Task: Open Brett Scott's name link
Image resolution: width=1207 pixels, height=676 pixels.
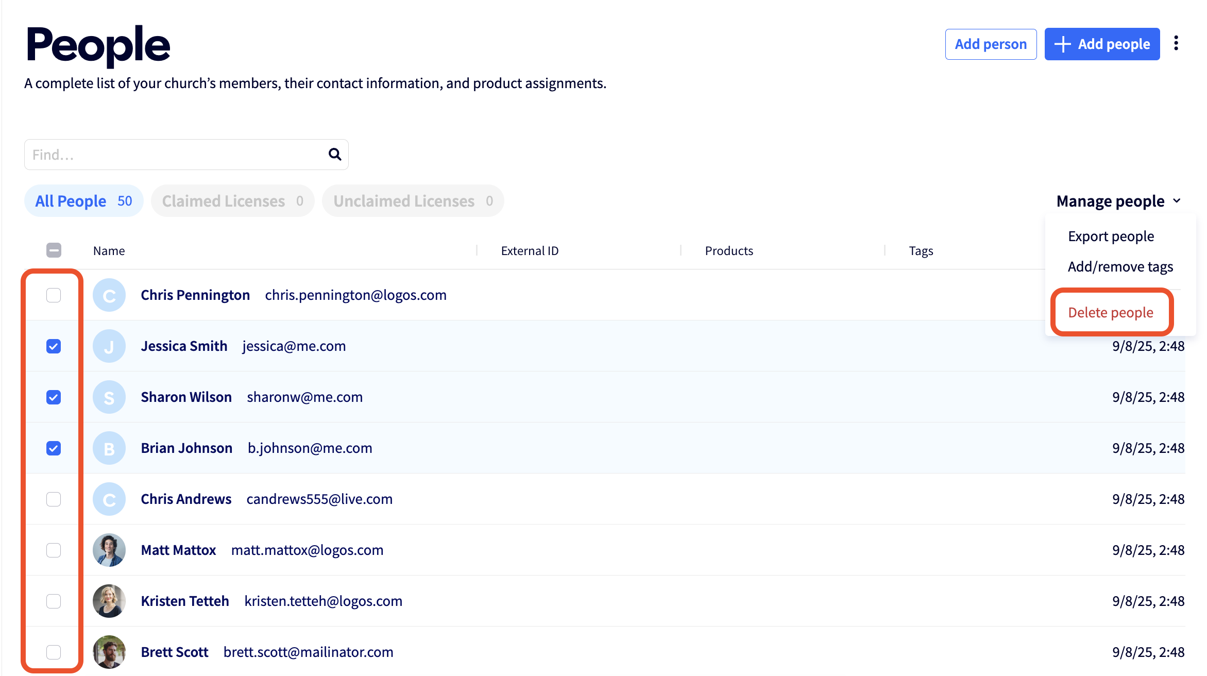Action: pos(175,652)
